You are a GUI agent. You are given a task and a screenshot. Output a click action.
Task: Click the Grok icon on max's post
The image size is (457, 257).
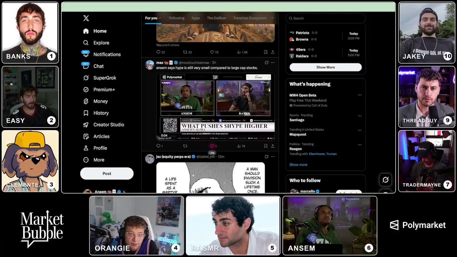[x=267, y=62]
